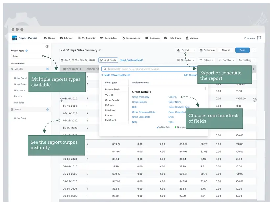Go to the Library page
Screen dimensions: 273x205
tap(66, 38)
